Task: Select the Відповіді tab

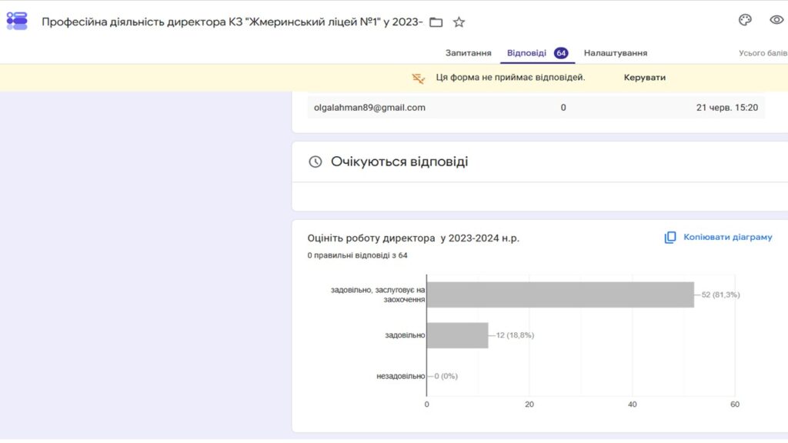Action: (x=526, y=53)
